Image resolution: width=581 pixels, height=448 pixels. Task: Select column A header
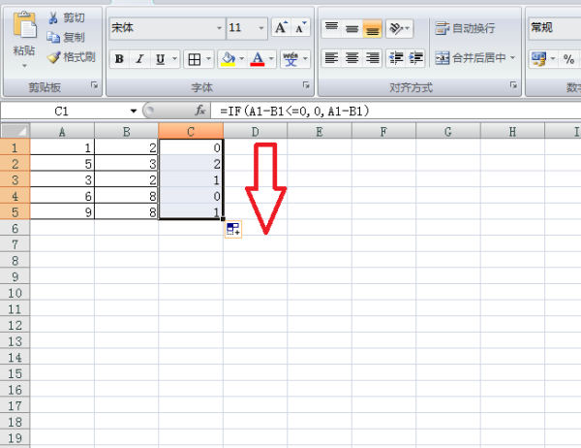(62, 132)
